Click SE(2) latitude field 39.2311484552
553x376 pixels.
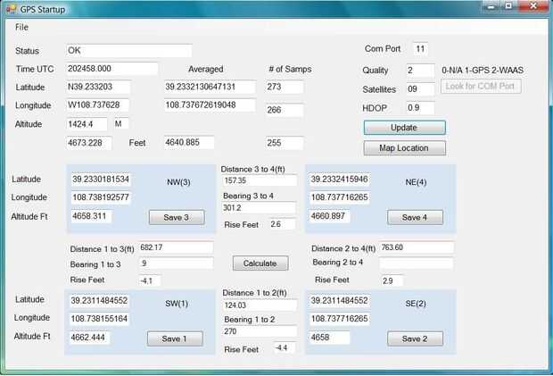tap(340, 301)
